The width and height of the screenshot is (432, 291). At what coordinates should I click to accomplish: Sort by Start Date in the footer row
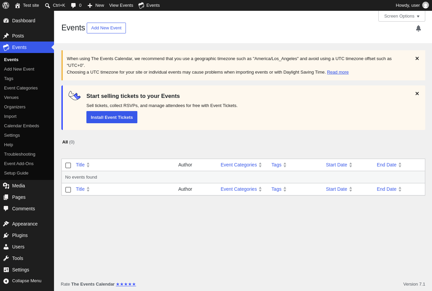coord(339,189)
